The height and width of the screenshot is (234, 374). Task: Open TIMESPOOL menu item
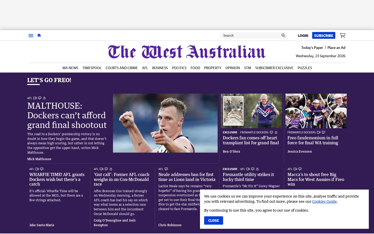[92, 68]
